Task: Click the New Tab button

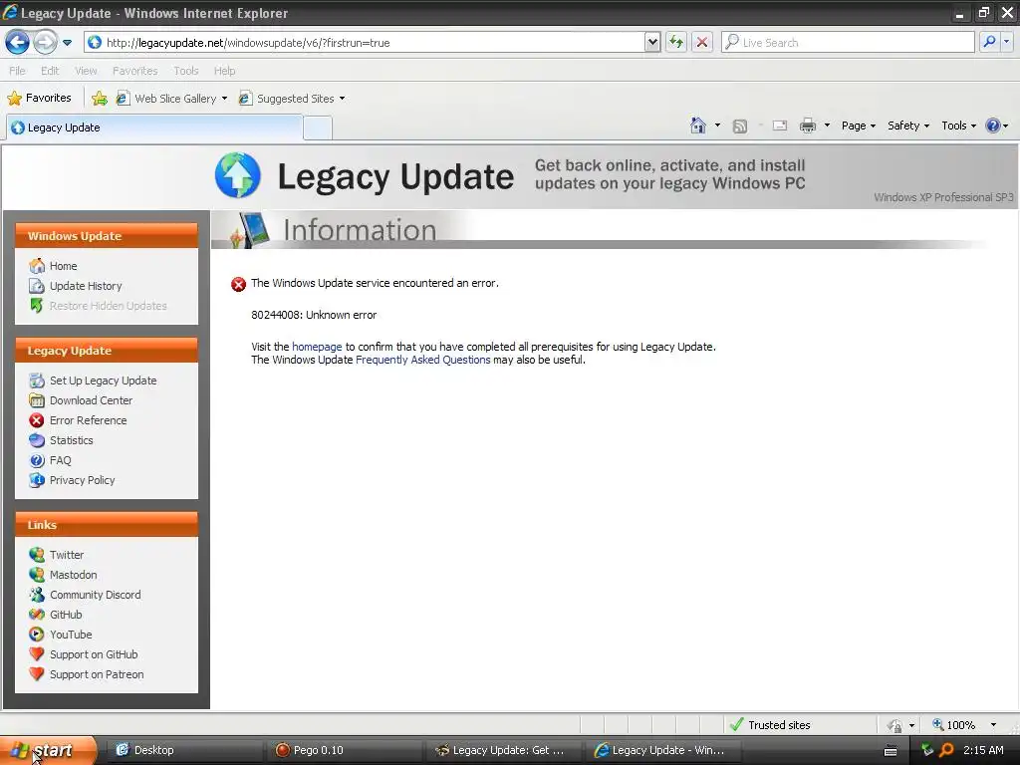Action: coord(318,128)
